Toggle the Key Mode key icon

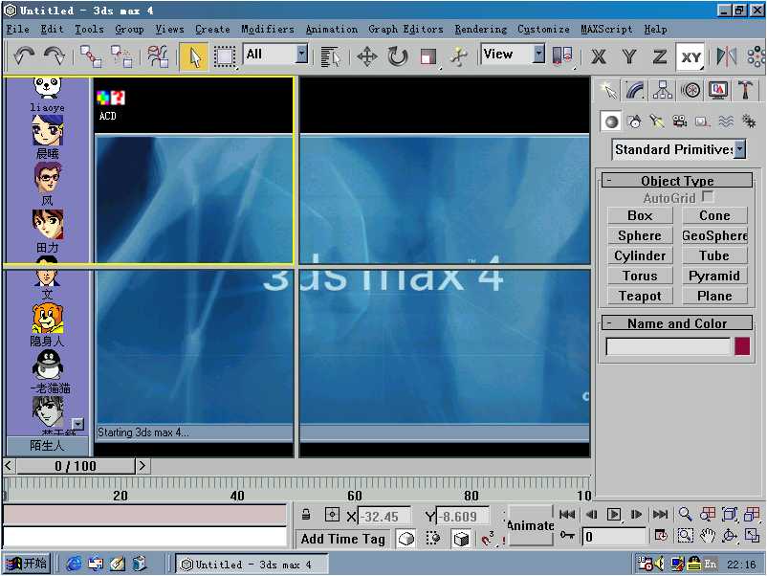coord(567,536)
